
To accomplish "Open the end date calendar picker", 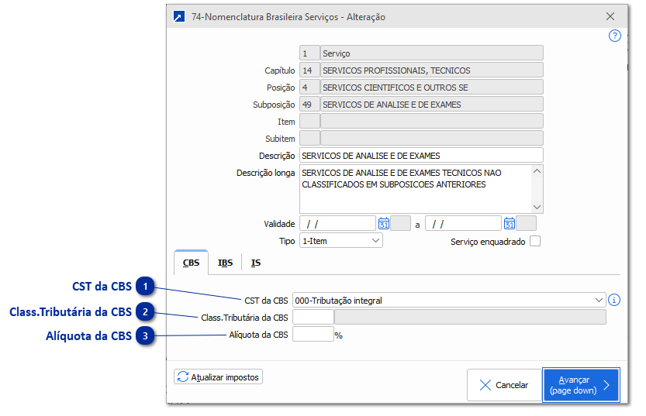I will tap(509, 224).
